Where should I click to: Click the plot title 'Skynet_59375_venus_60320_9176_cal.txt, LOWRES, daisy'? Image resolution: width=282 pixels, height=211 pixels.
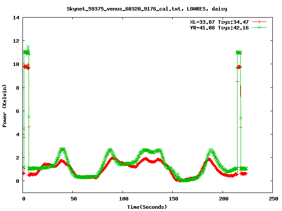point(147,9)
